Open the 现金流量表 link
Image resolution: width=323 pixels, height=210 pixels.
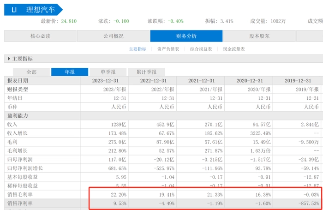tap(233, 48)
